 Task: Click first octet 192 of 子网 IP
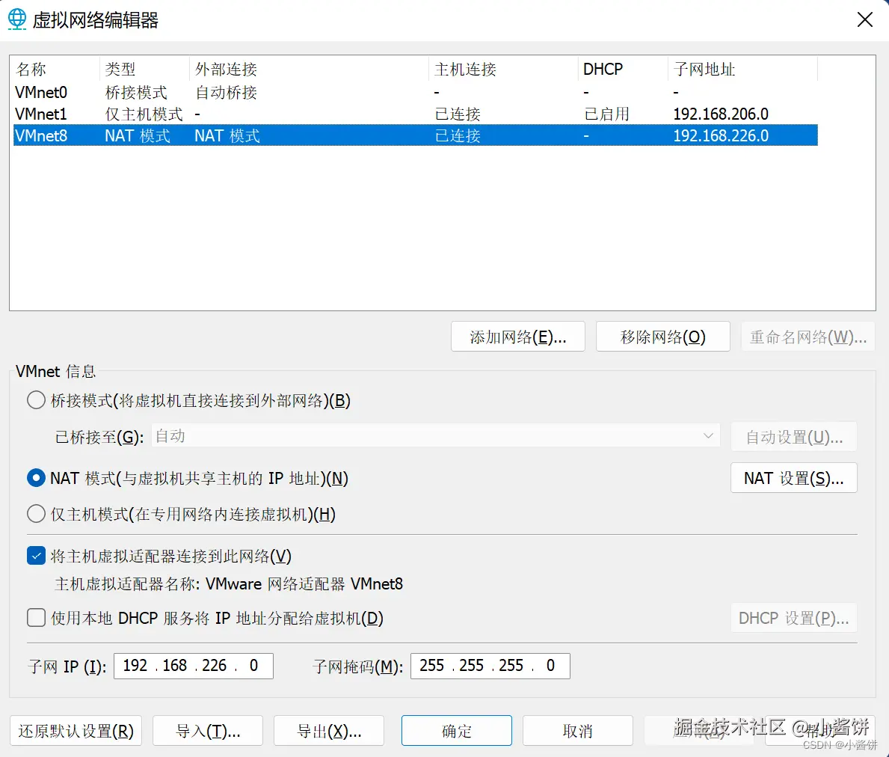click(135, 665)
